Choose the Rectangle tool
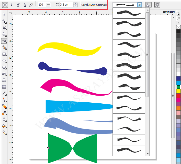 point(4,54)
